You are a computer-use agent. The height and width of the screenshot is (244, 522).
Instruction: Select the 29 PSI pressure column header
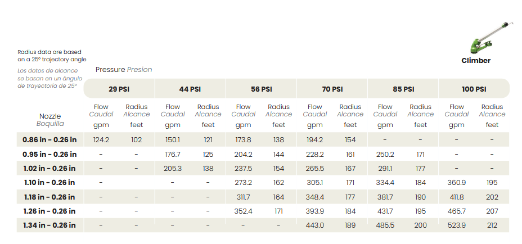[x=119, y=89]
